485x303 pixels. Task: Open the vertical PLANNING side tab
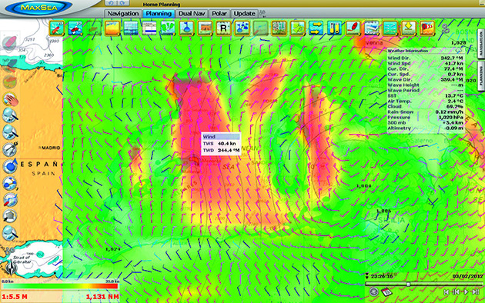[x=480, y=75]
